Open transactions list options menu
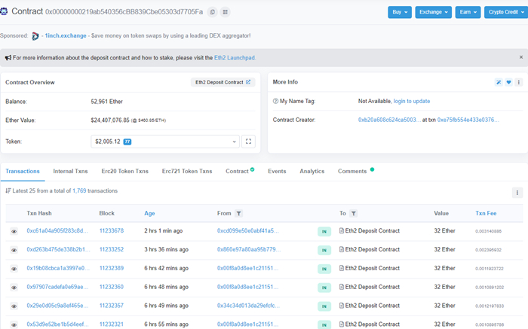The image size is (528, 329). (x=517, y=193)
